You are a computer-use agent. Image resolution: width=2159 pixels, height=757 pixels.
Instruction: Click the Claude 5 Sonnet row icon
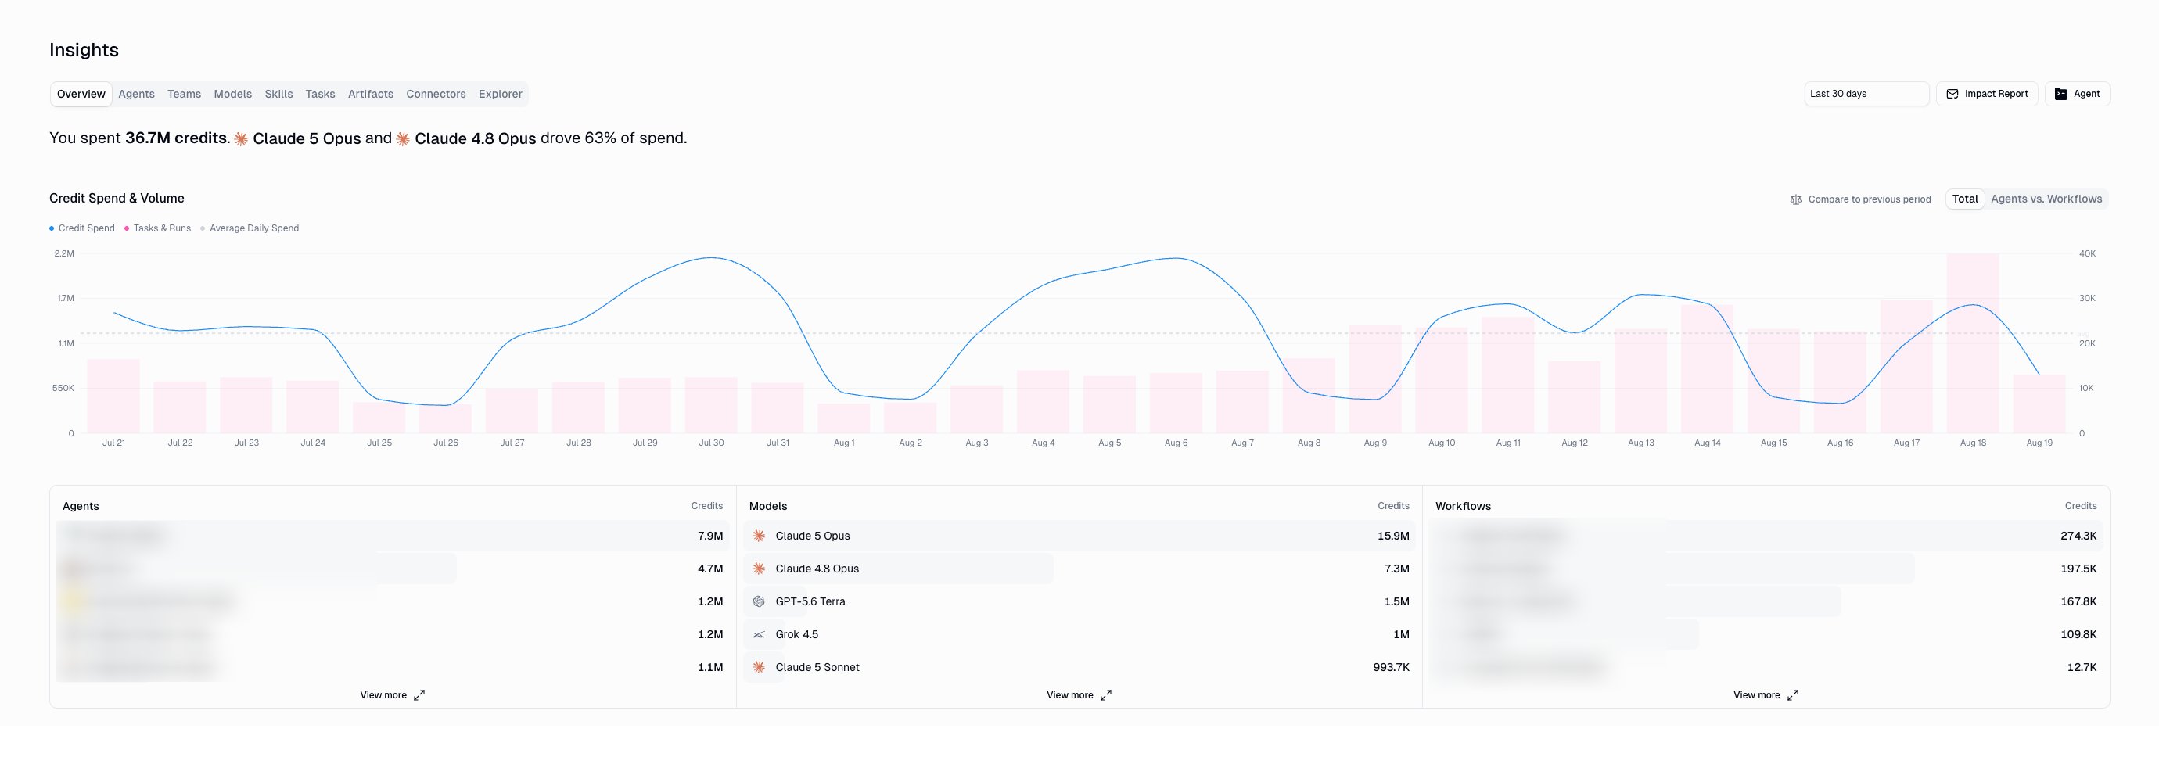click(759, 667)
